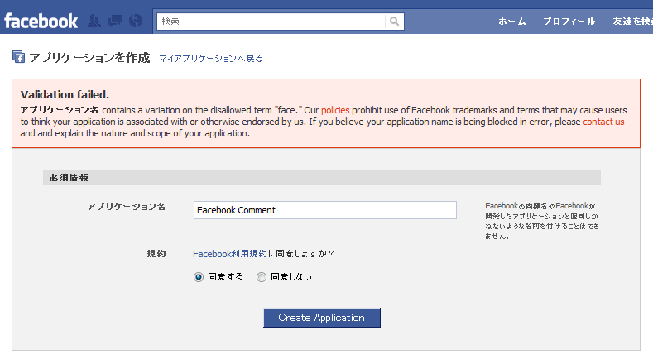Open the policies link in error message
Image resolution: width=653 pixels, height=364 pixels.
point(335,110)
